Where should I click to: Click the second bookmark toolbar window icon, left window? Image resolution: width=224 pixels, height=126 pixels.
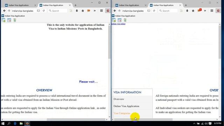[9, 20]
